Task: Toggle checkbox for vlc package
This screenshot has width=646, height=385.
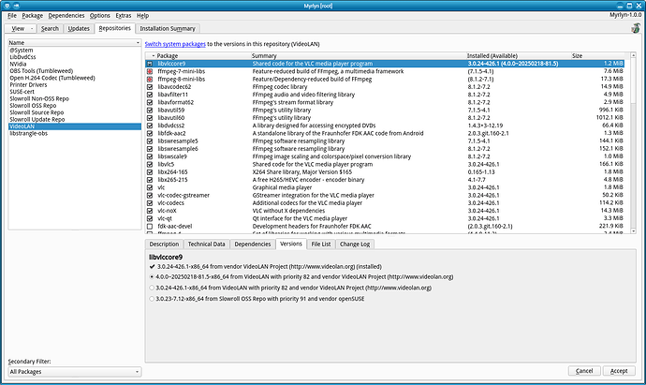Action: coord(150,187)
